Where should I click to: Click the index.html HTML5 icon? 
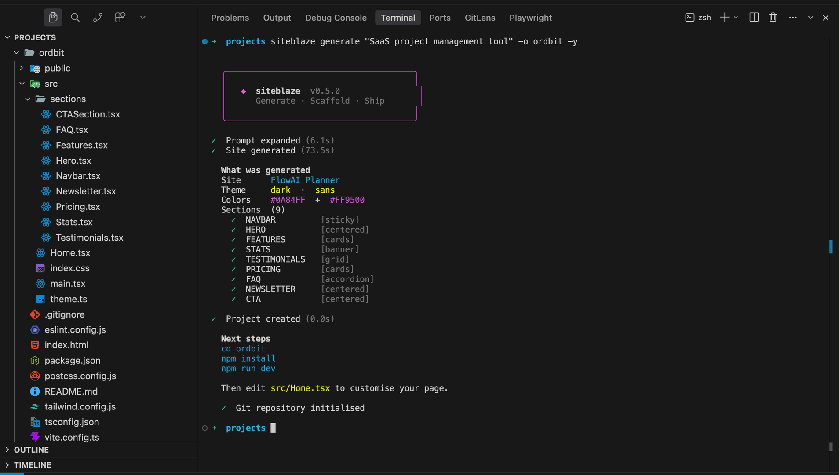coord(35,345)
